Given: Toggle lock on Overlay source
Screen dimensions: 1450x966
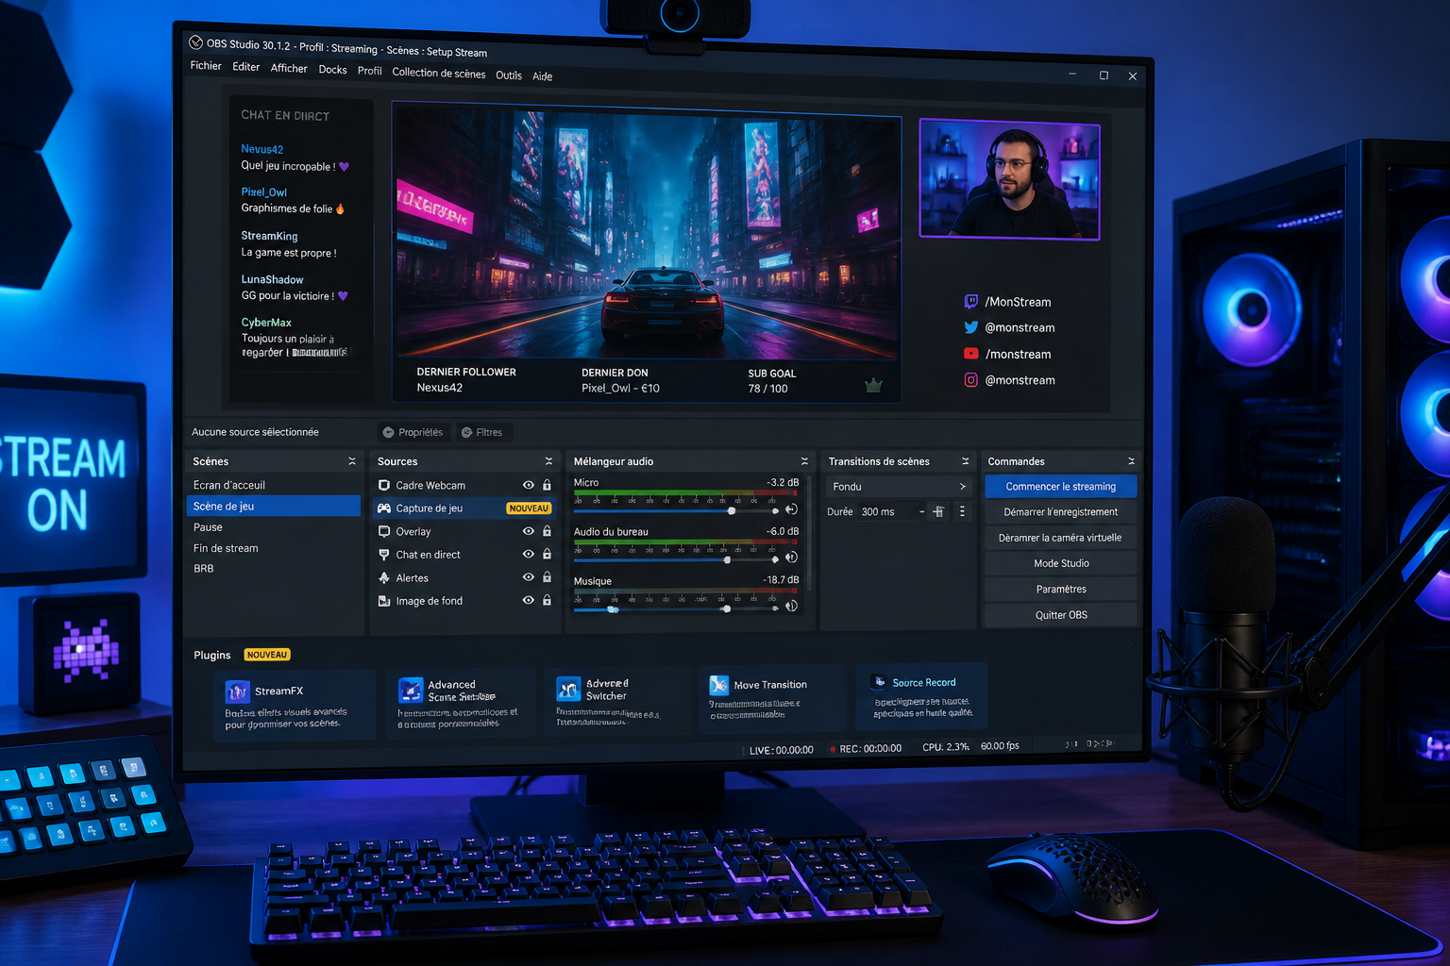Looking at the screenshot, I should tap(547, 531).
